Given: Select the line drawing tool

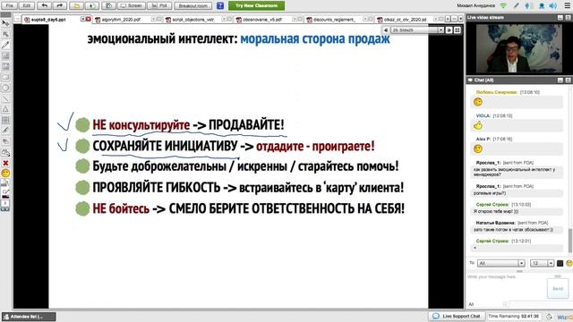Looking at the screenshot, I should 5,98.
